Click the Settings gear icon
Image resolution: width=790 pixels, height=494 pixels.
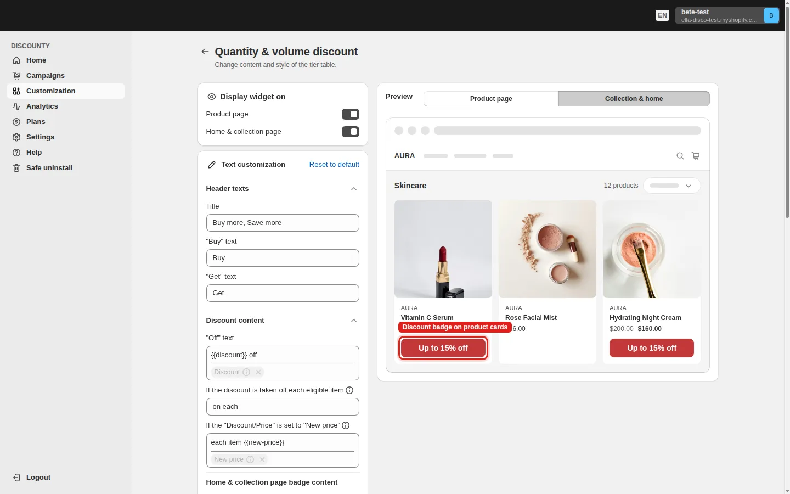(16, 137)
